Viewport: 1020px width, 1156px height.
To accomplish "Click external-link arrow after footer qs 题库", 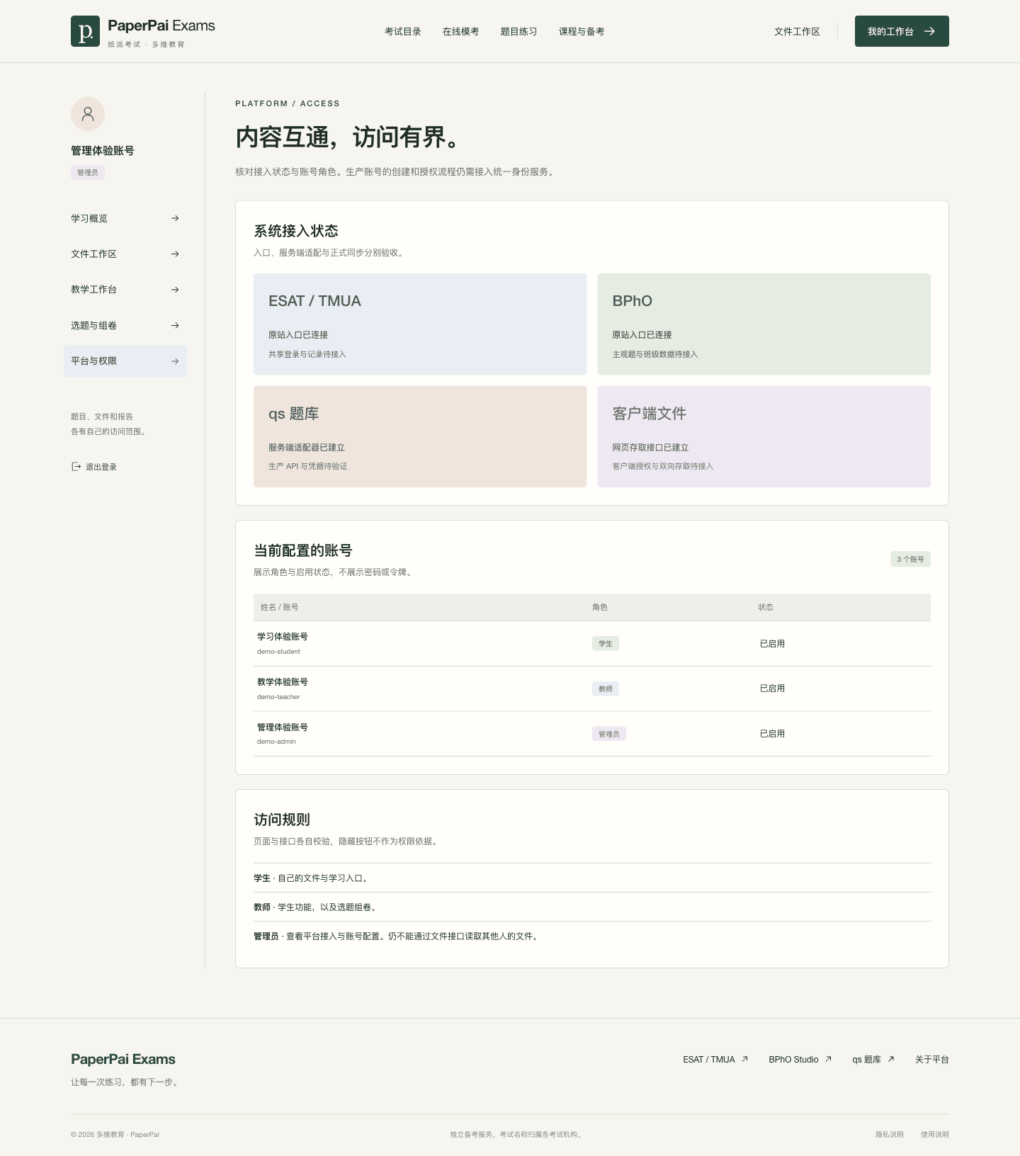I will click(890, 1059).
